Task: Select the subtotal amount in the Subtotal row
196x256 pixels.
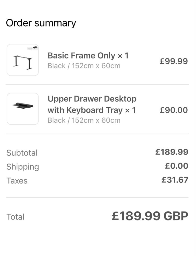Action: [x=172, y=152]
